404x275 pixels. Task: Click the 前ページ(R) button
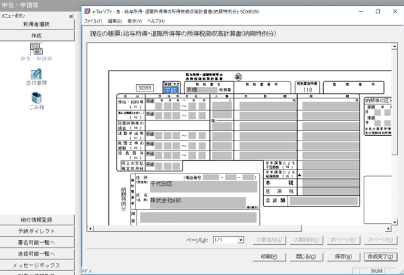coord(343,240)
